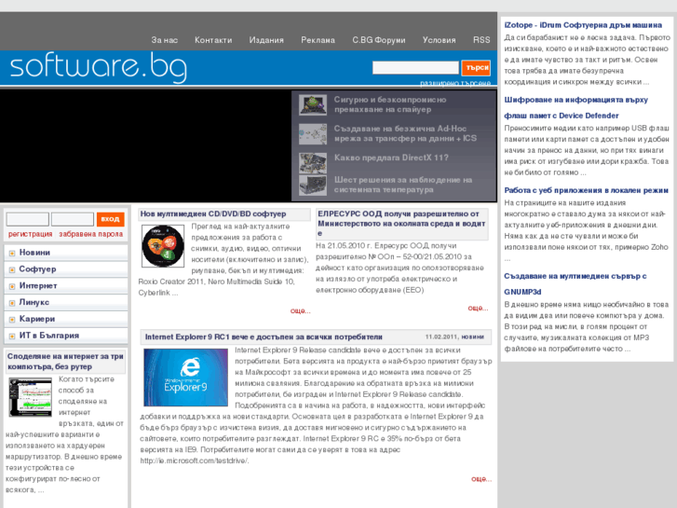Image resolution: width=677 pixels, height=508 pixels.
Task: Open the Контакти menu item
Action: coord(213,40)
